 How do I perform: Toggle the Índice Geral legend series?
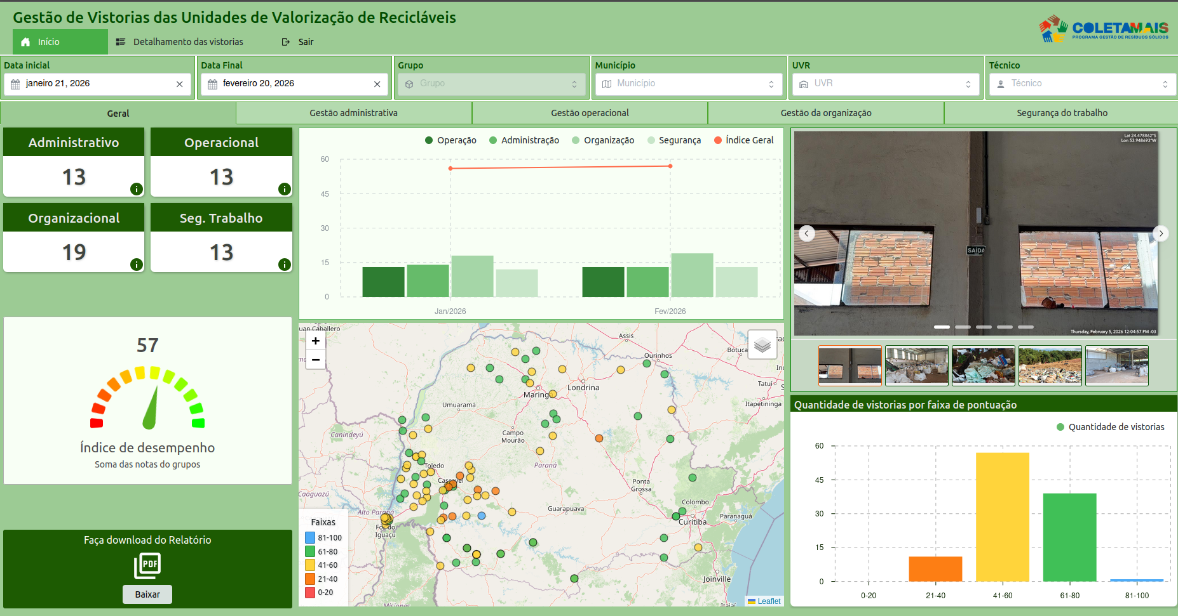click(x=743, y=140)
